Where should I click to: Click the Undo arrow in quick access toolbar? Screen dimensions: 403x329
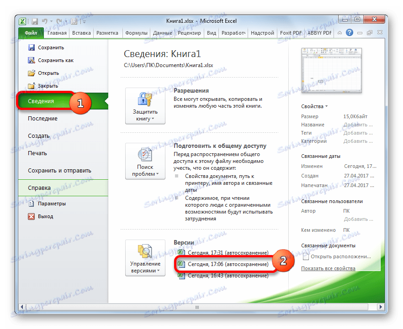pos(45,21)
